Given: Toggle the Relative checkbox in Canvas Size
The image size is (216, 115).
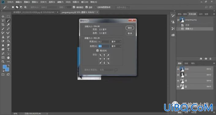Looking at the screenshot, I should pyautogui.click(x=97, y=50).
